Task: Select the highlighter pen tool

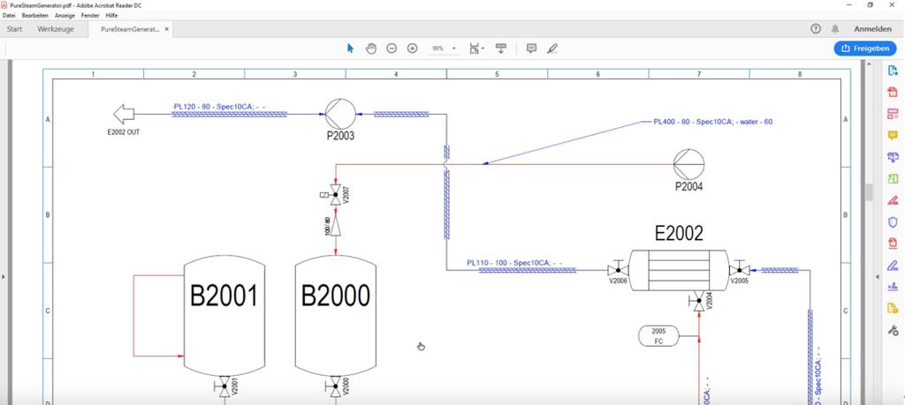Action: 552,48
